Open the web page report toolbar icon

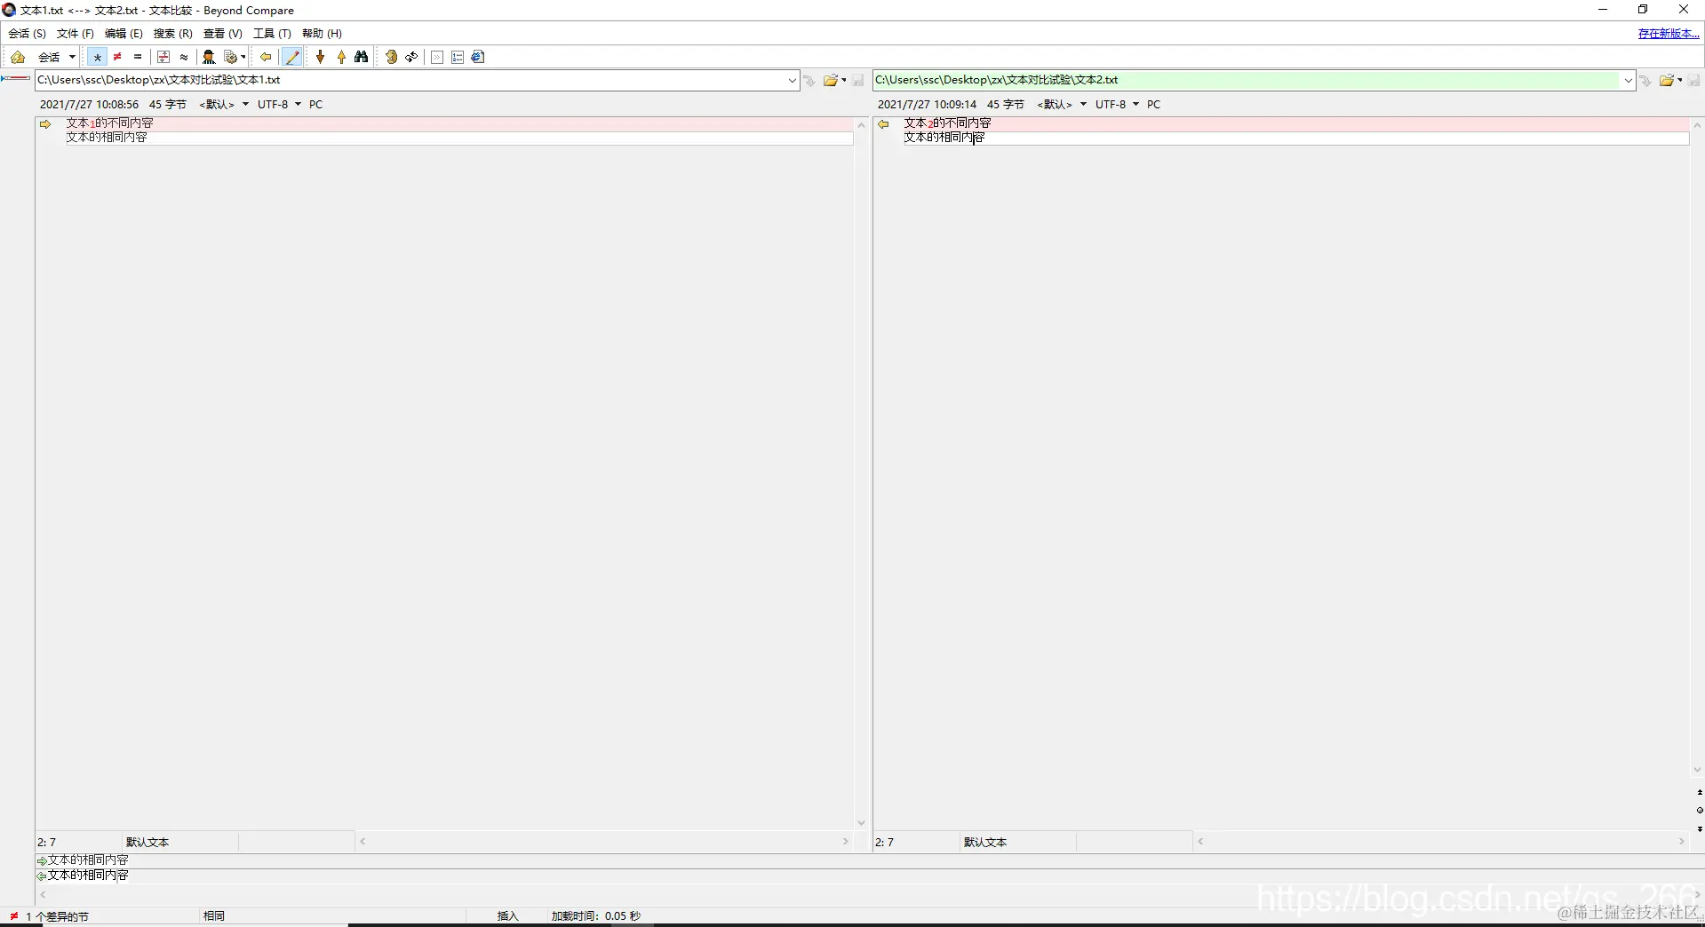click(x=478, y=57)
